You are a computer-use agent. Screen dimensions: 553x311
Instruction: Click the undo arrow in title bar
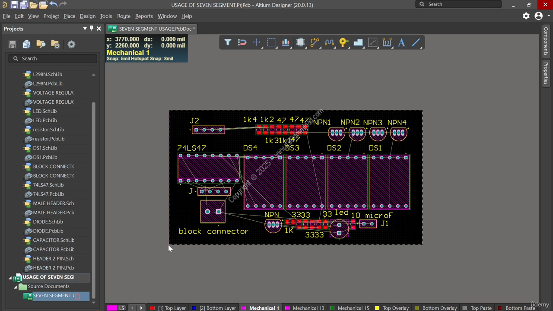click(x=53, y=5)
